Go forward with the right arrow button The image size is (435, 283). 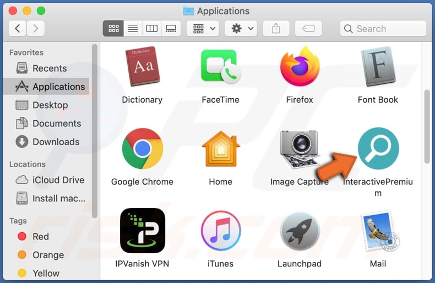[35, 28]
